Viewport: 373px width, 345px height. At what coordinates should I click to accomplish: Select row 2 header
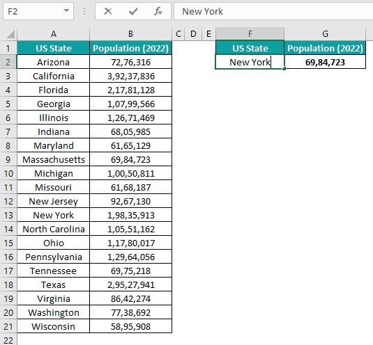coord(8,62)
